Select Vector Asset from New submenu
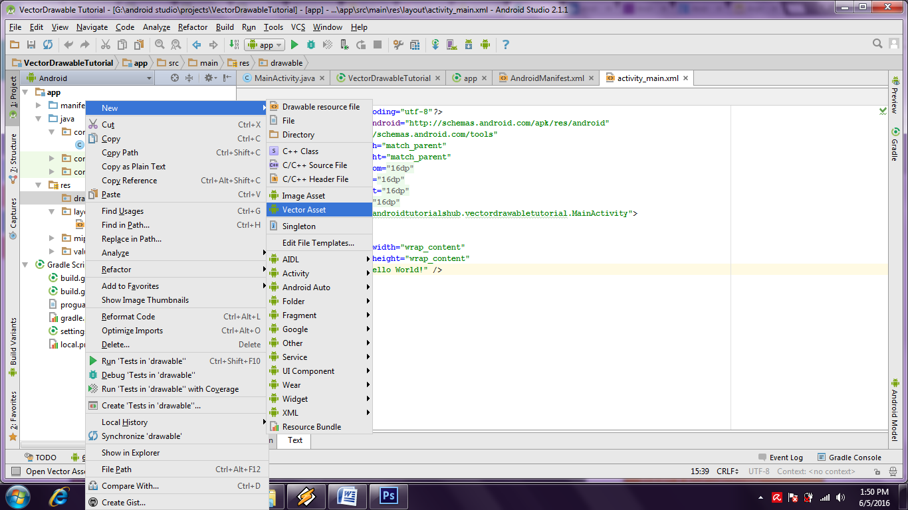 coord(319,210)
